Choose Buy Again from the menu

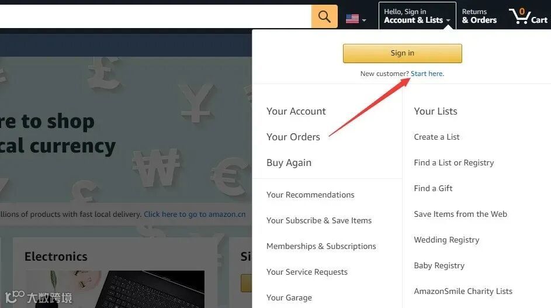(x=289, y=163)
